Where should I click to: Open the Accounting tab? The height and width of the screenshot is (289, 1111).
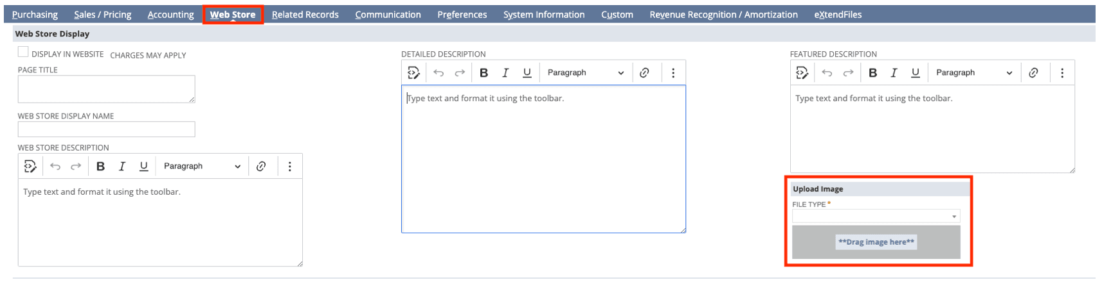tap(170, 15)
